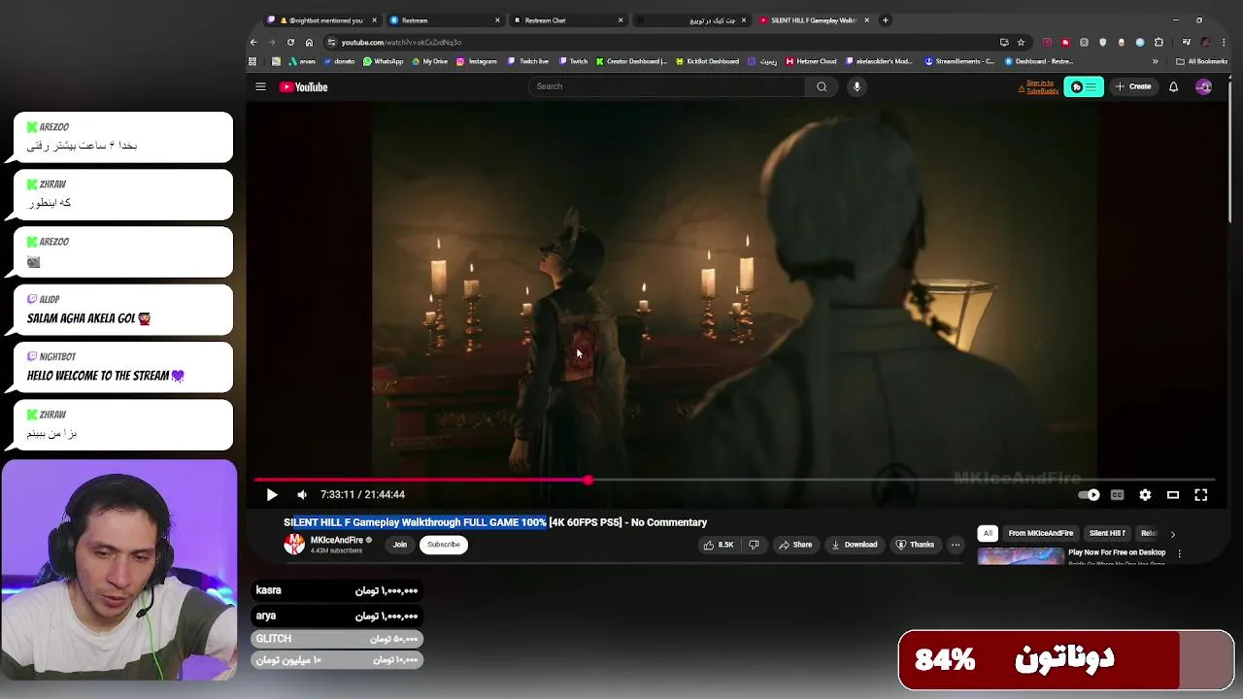Show more filter chips with arrow
The image size is (1243, 699).
1172,534
